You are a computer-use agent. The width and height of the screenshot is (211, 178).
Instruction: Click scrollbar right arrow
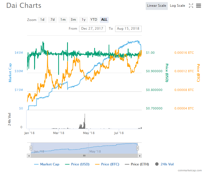click(x=140, y=156)
